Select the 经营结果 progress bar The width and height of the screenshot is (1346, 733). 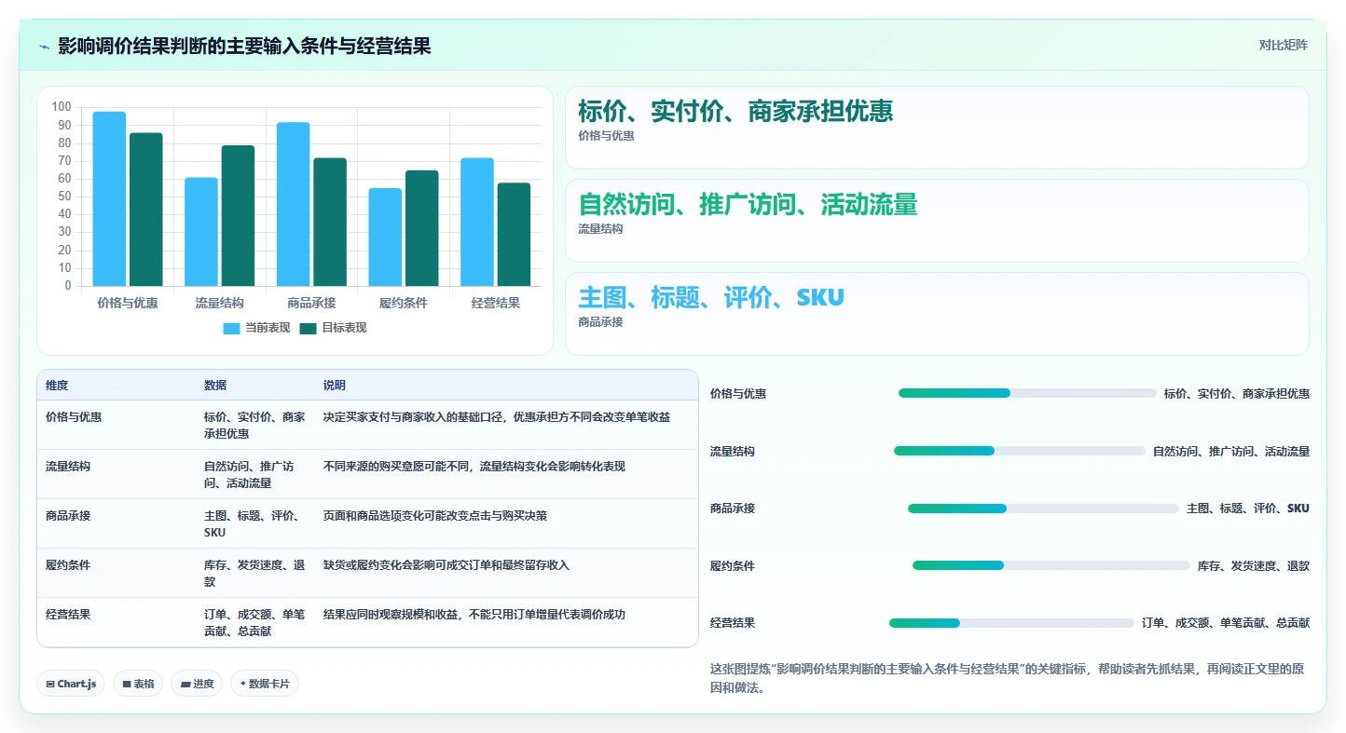1011,623
